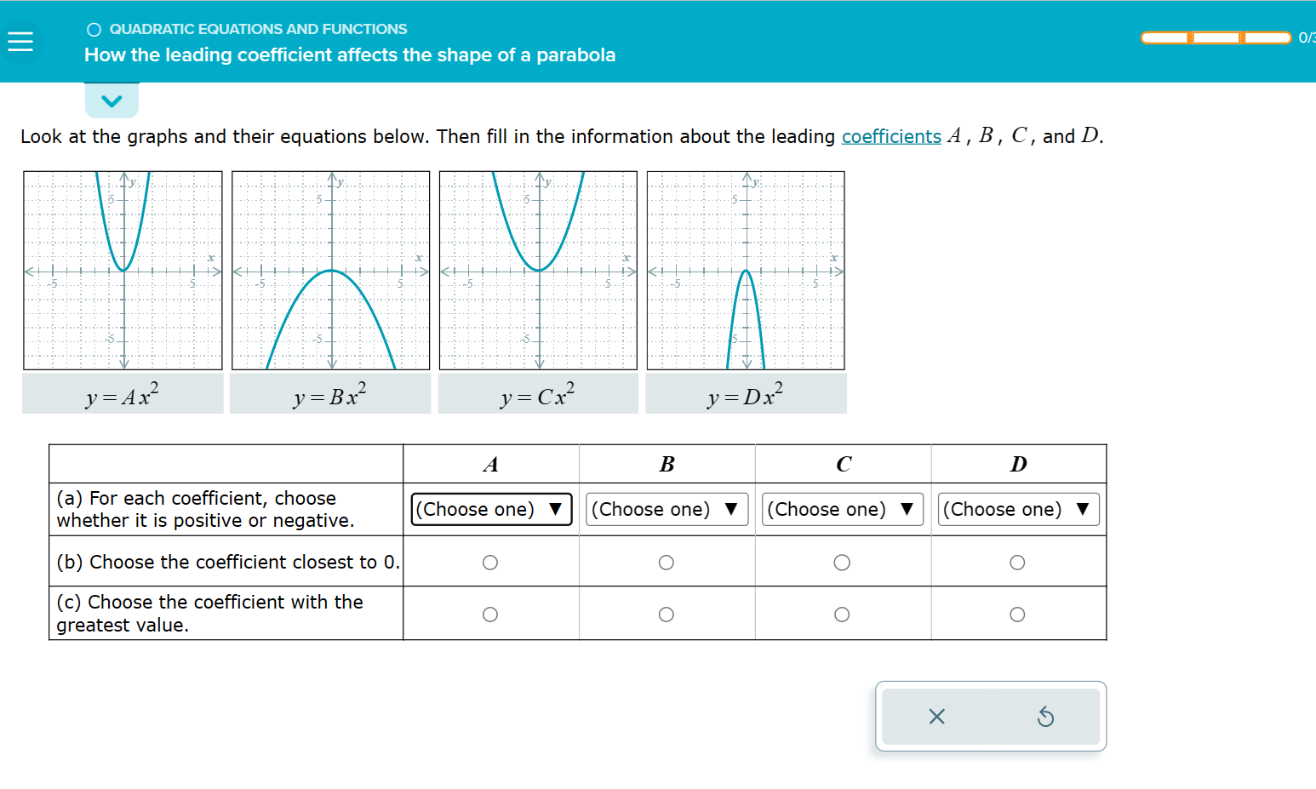Select the narrow parabola graph y = Dx²
This screenshot has height=789, width=1316.
coord(746,269)
